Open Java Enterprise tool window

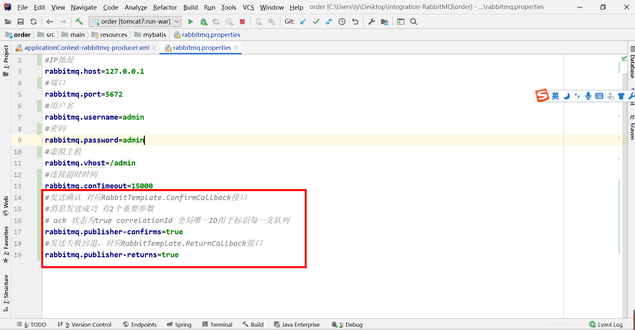click(x=297, y=325)
